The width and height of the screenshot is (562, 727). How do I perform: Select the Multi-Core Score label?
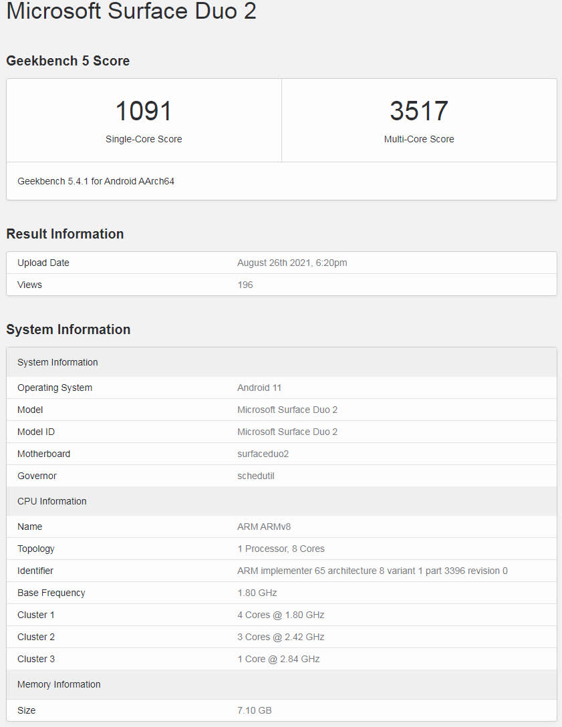point(419,139)
